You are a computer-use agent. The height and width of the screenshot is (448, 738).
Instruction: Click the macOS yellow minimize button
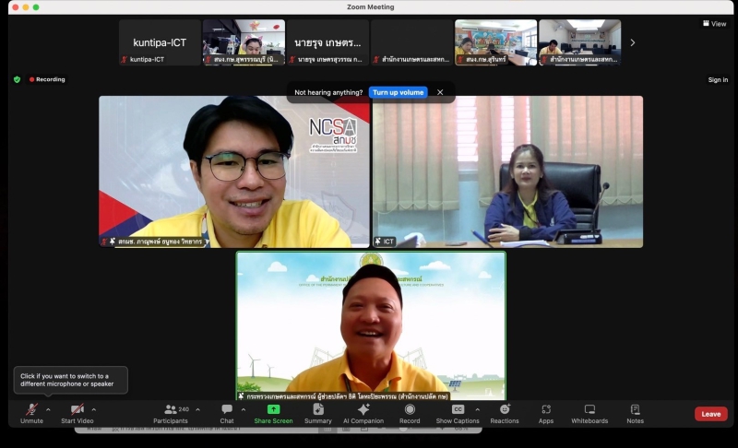26,7
